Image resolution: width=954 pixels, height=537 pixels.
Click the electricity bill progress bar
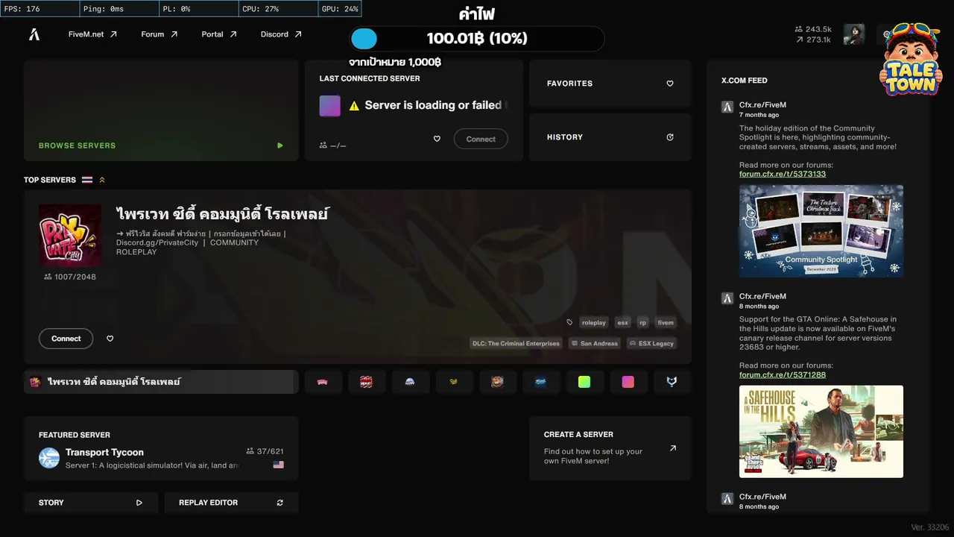click(x=477, y=39)
